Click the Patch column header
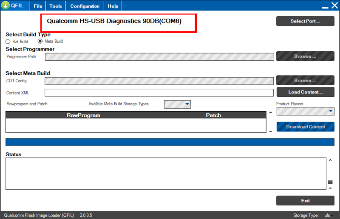 click(213, 115)
